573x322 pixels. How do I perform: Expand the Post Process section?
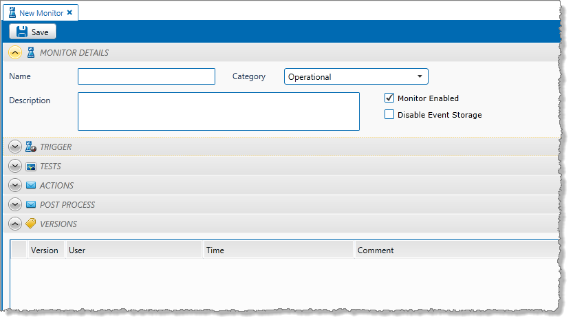tap(15, 204)
